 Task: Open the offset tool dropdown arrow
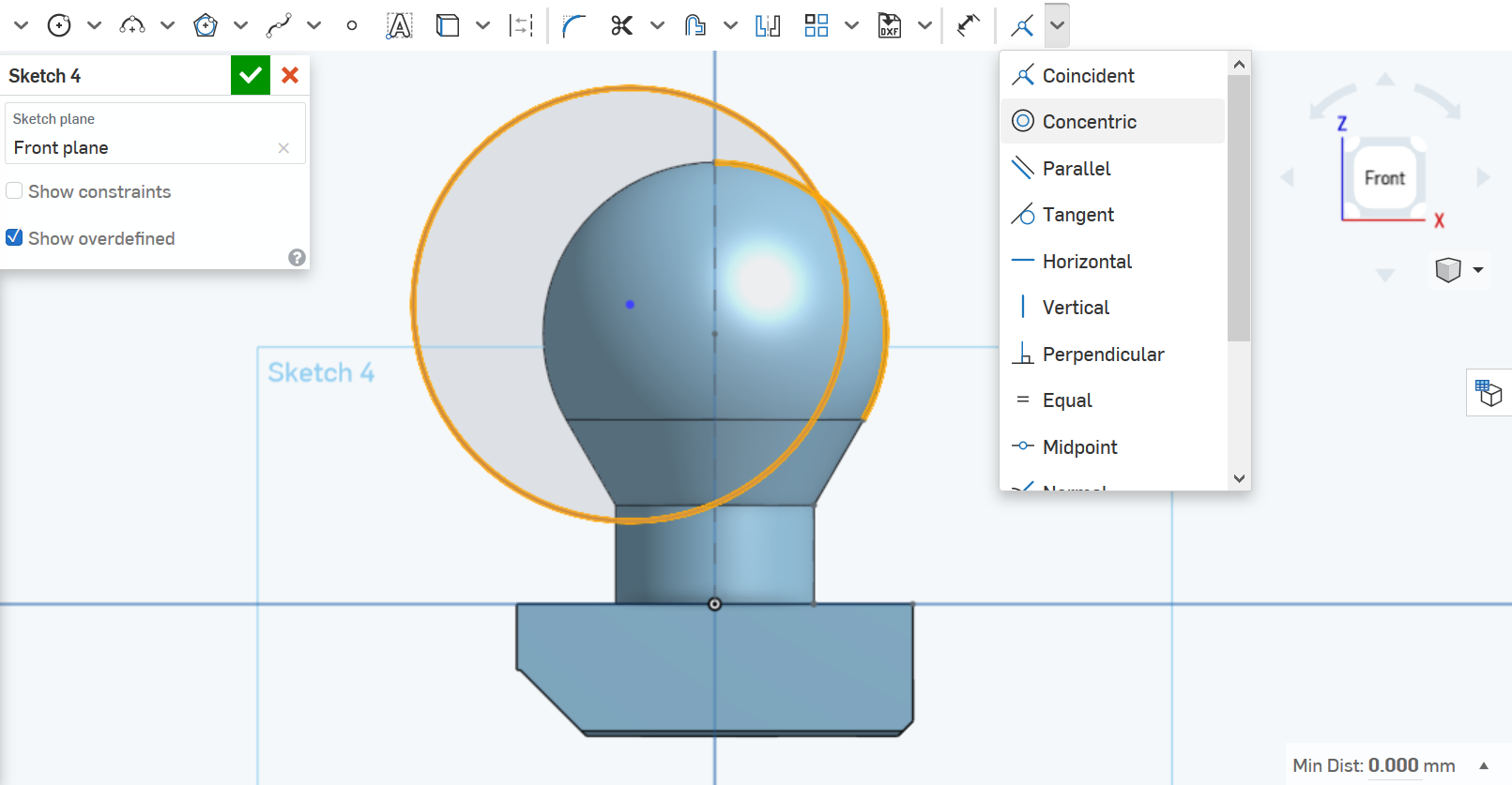coord(730,25)
